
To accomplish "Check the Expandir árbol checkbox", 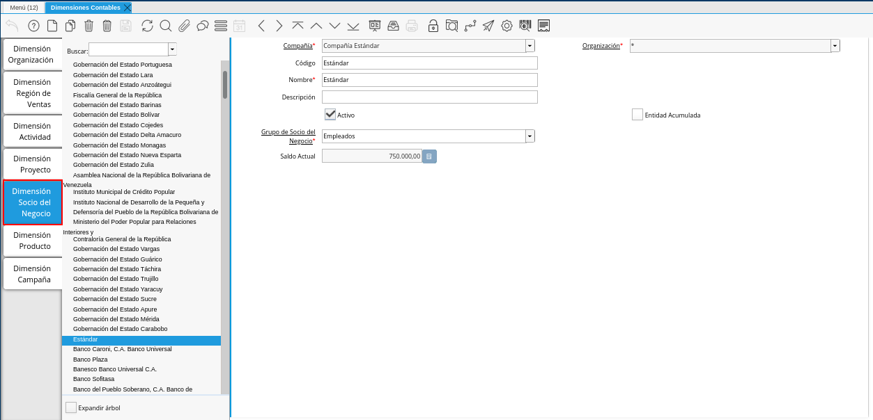I will click(x=71, y=407).
